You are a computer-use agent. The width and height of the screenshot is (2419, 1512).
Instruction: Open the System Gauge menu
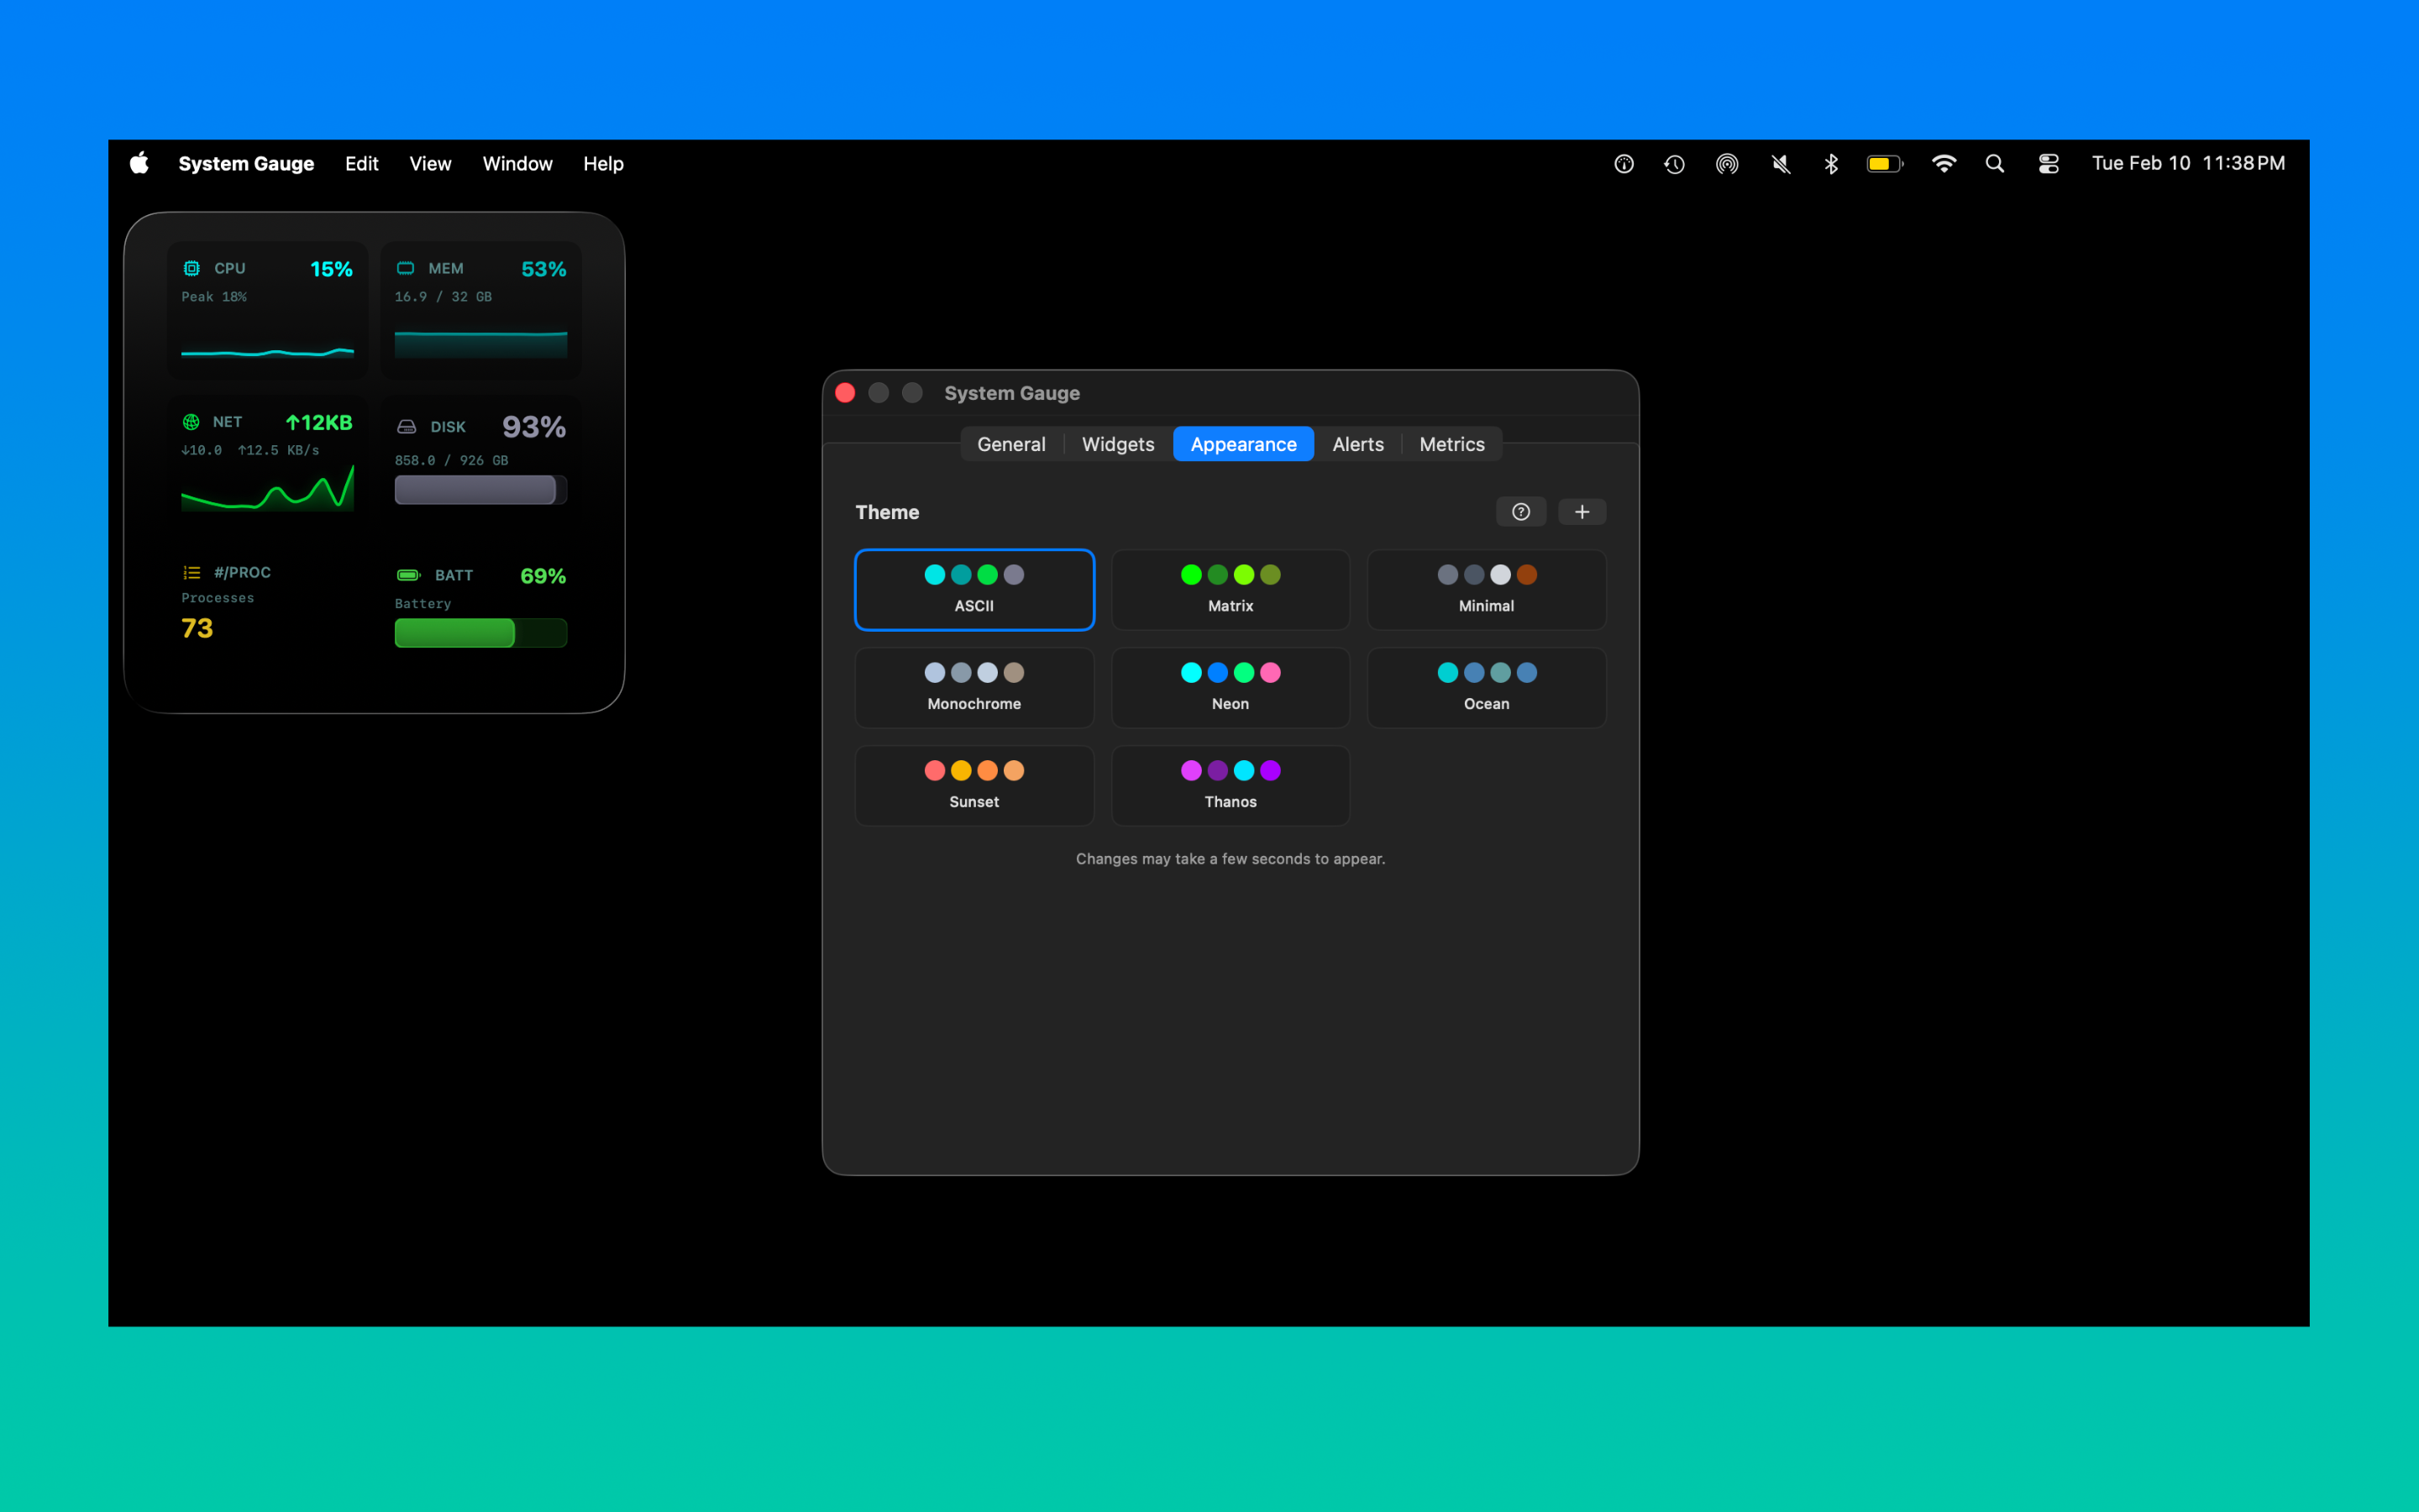pos(246,163)
